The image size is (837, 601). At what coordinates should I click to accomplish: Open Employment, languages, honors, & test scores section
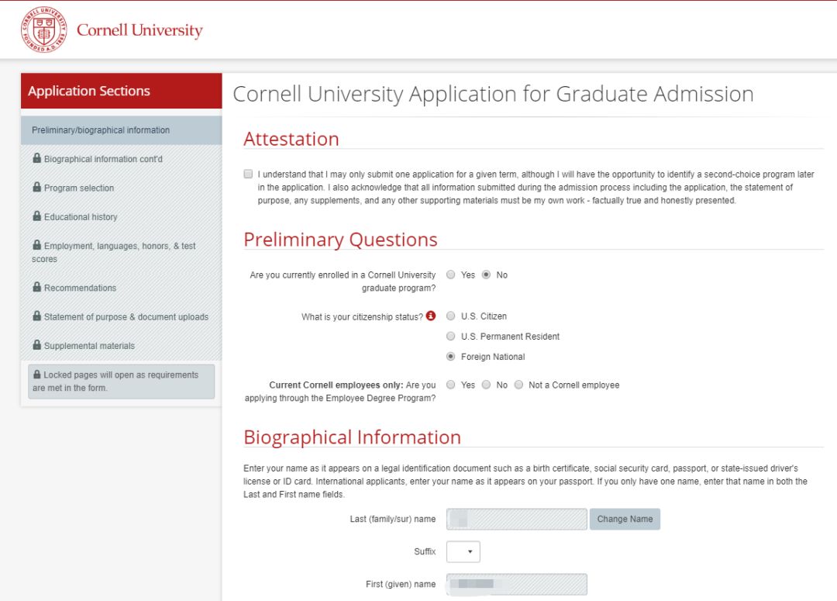(x=121, y=252)
